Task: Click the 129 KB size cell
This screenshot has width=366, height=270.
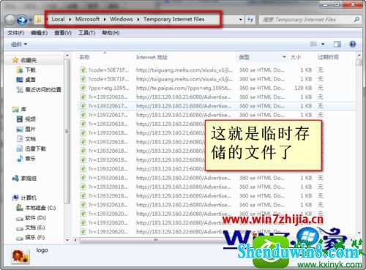Action: pos(303,88)
